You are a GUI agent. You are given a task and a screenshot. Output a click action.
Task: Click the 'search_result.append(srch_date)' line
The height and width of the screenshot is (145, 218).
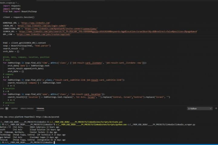(x=25, y=69)
